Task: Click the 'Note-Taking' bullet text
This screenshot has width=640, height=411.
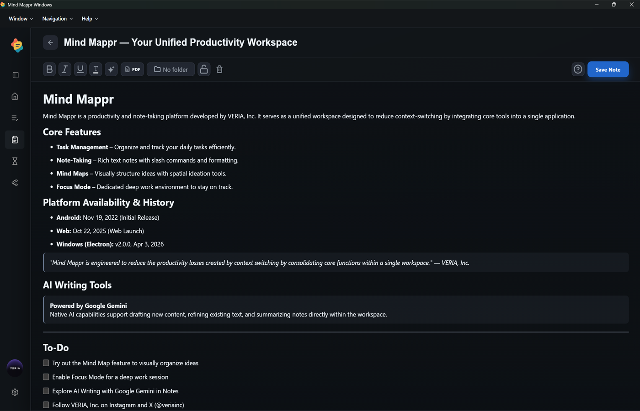Action: 74,160
